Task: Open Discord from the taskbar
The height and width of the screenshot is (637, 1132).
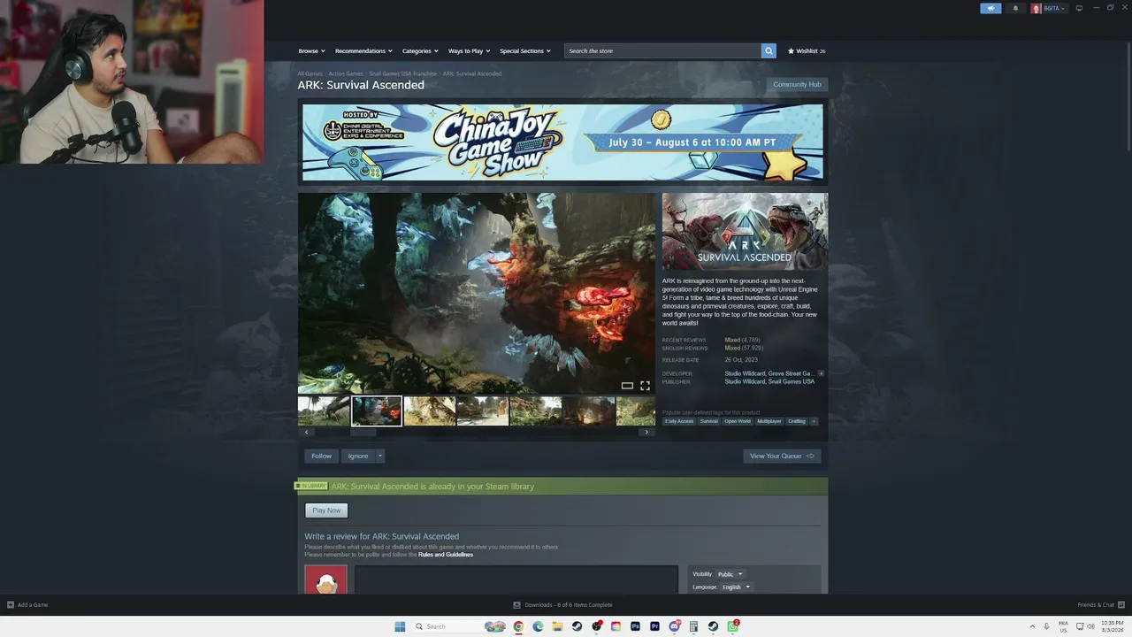Action: pos(675,626)
